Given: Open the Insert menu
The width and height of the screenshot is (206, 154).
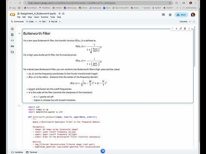Looking at the screenshot, I should [x=36, y=17].
